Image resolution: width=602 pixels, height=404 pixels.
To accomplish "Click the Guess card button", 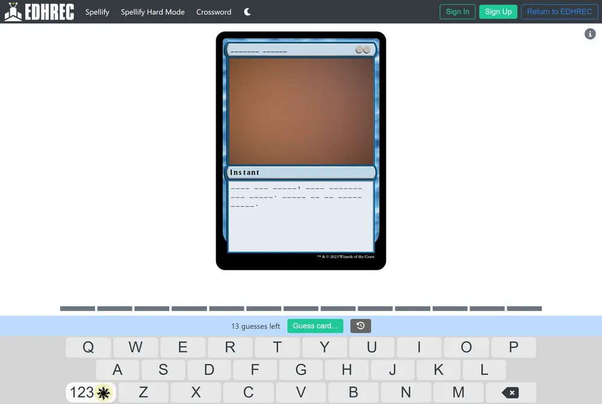I will point(315,326).
